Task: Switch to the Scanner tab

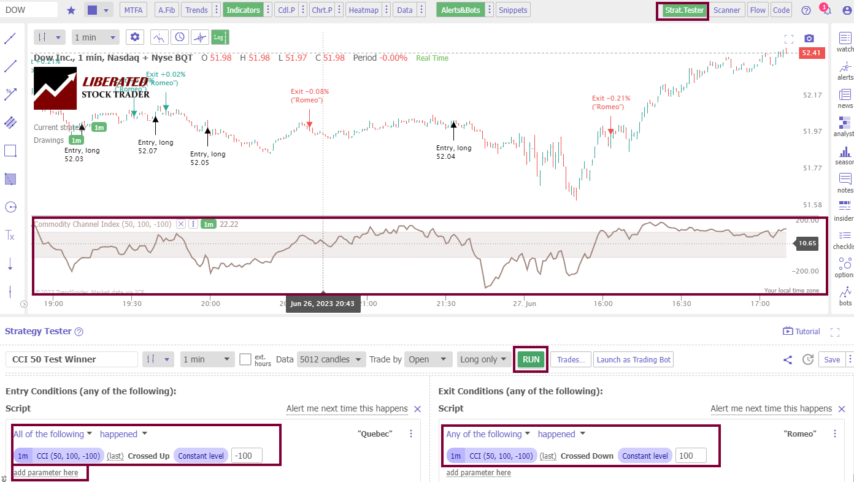Action: pyautogui.click(x=727, y=10)
